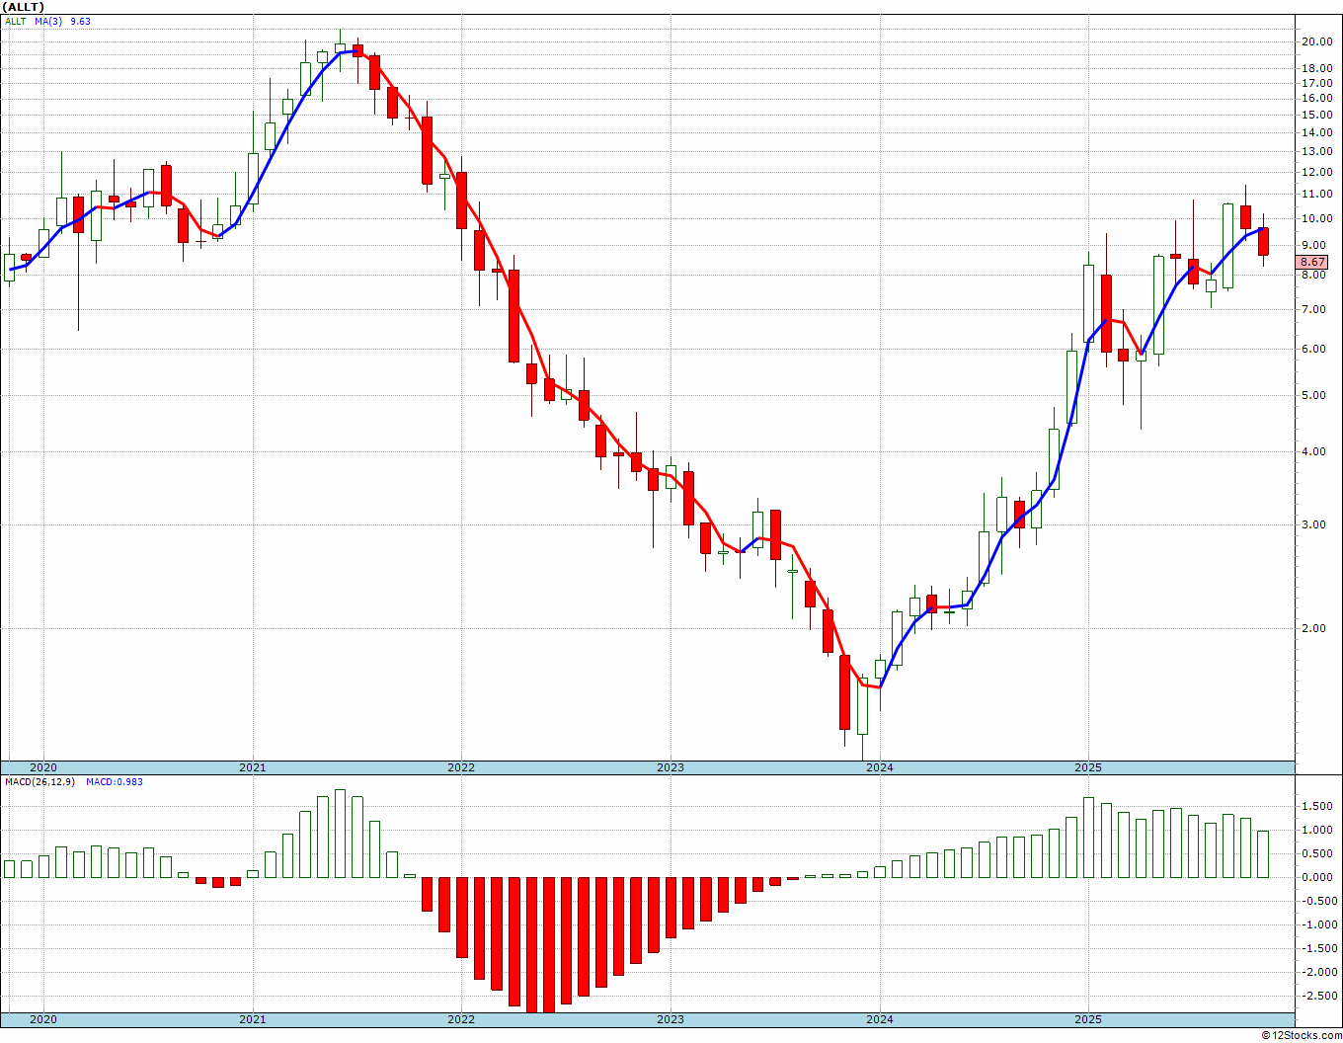Click the 5.00 price axis label

coord(1313,396)
